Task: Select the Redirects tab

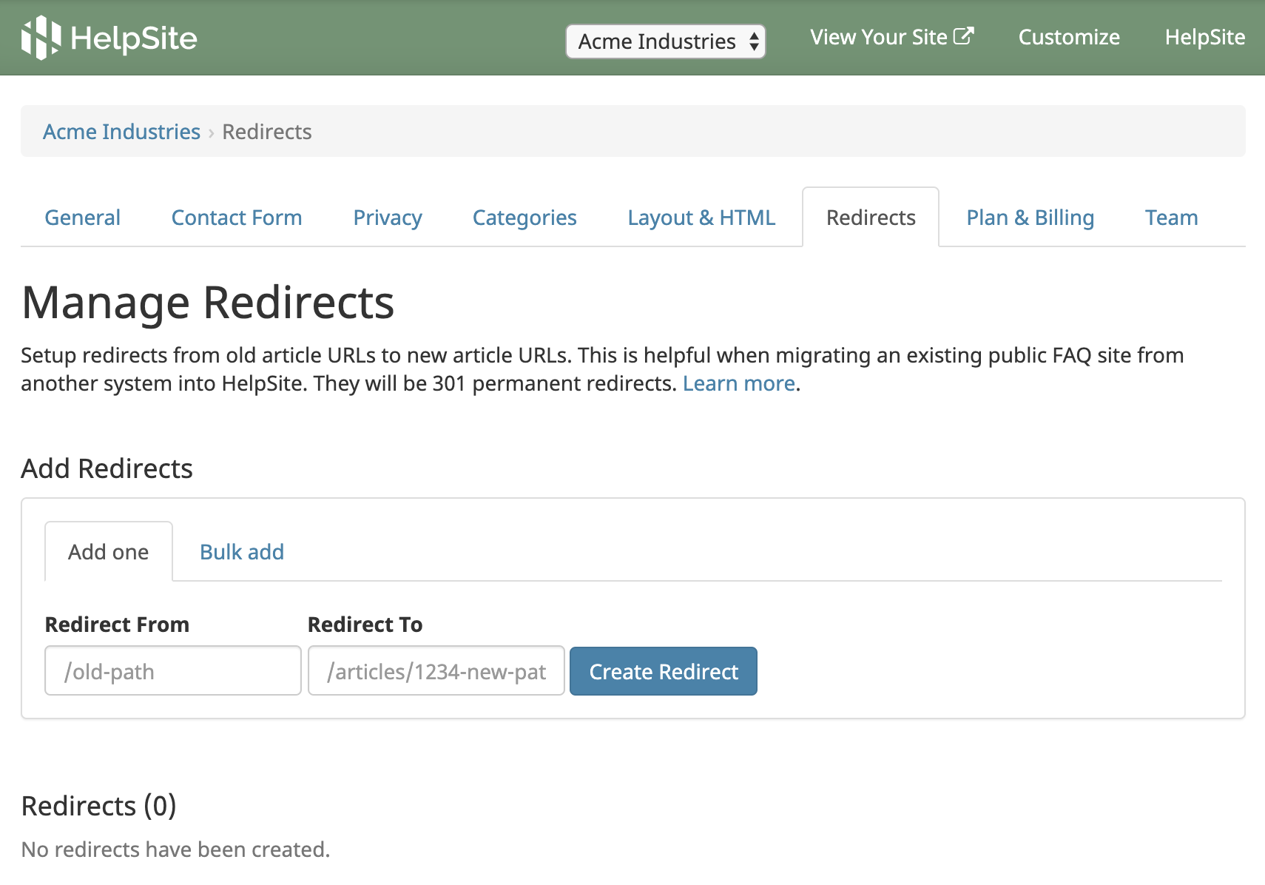Action: point(871,218)
